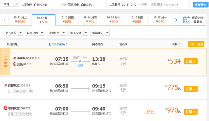Select the 10-13 Thursday ¥625 date tab

(67, 20)
